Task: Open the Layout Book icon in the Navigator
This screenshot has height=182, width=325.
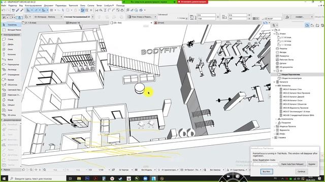Action: point(317,25)
